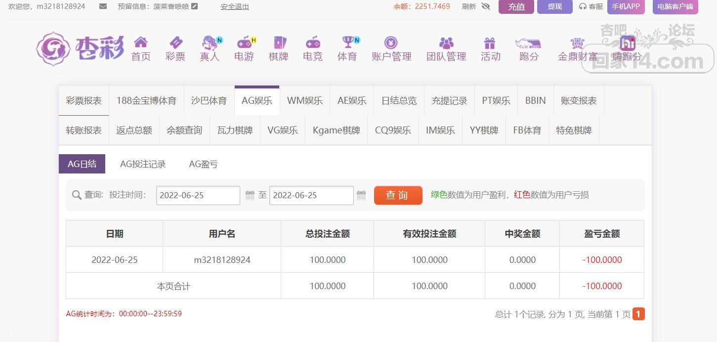Open the live casino dealer icon
This screenshot has height=342, width=717.
pos(210,43)
